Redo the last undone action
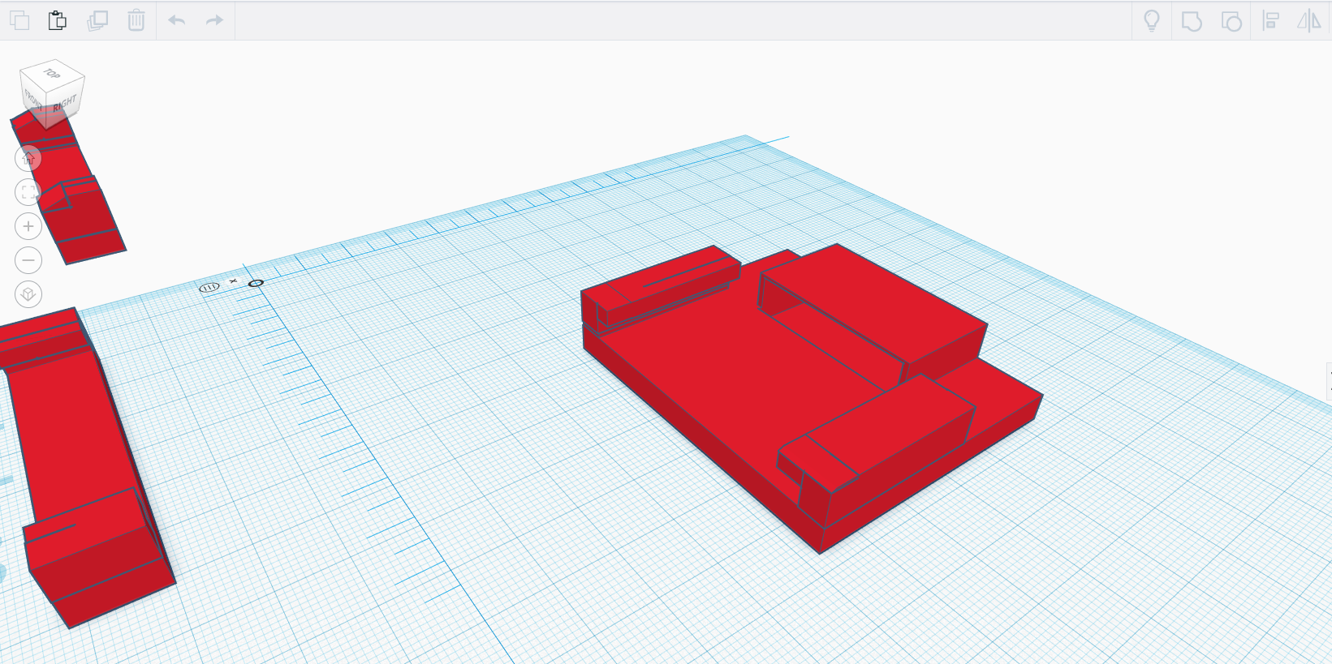 214,20
